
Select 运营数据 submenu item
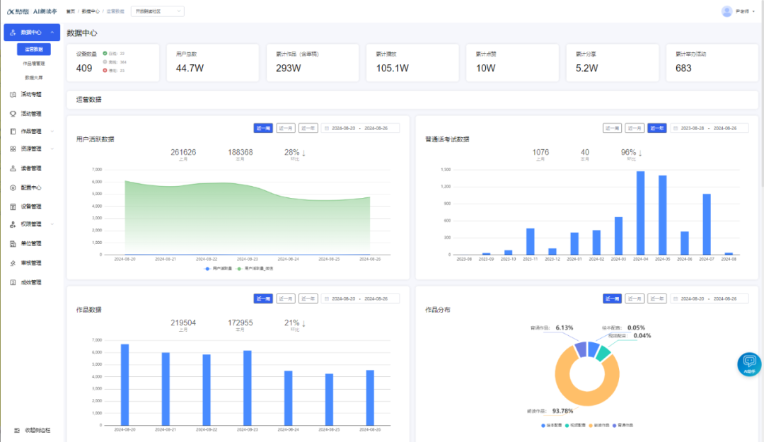(x=34, y=50)
